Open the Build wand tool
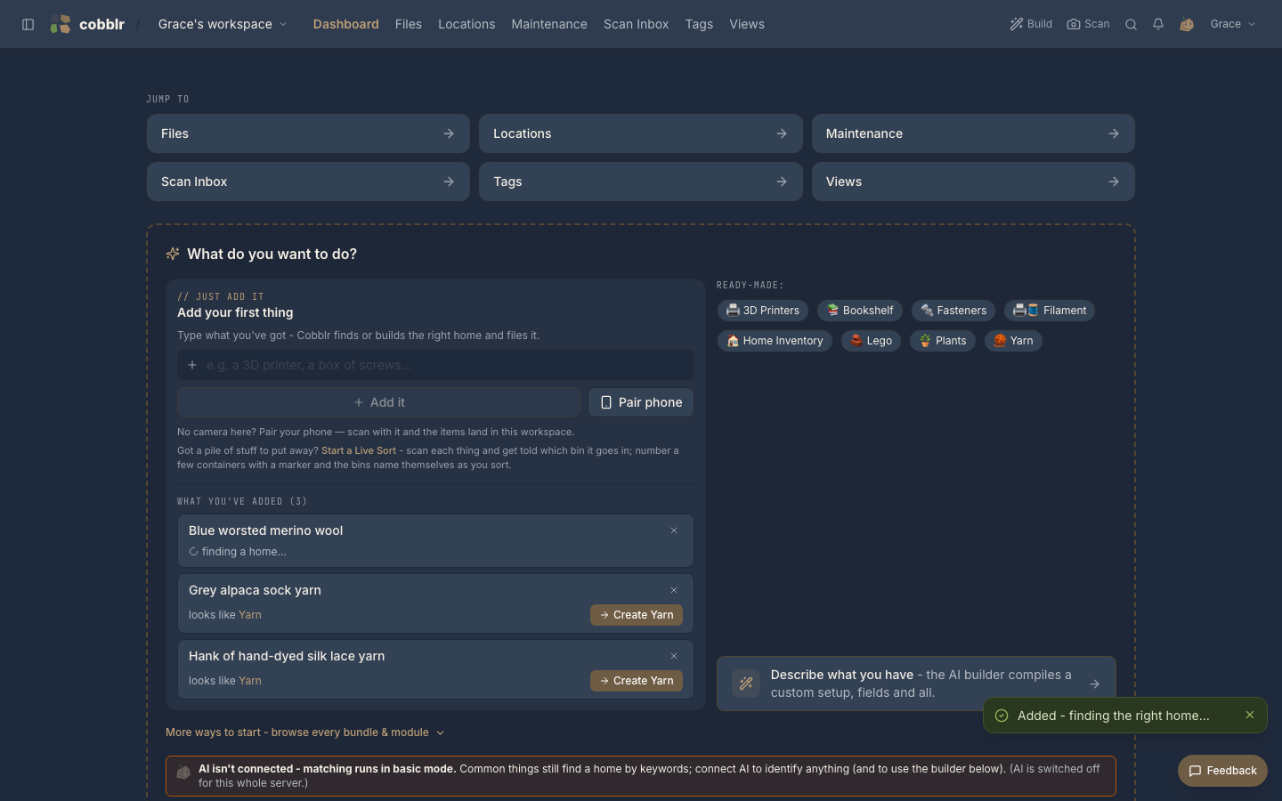Image resolution: width=1282 pixels, height=801 pixels. tap(1031, 24)
